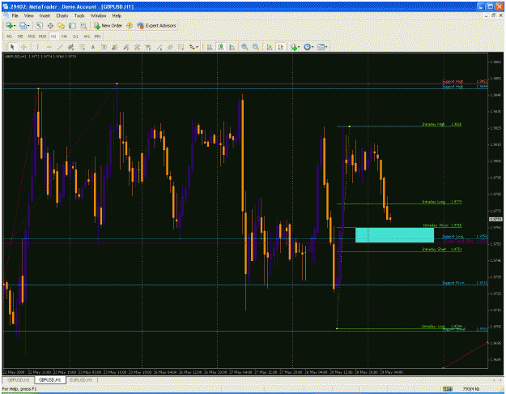The image size is (506, 394).
Task: Zoom out on the chart
Action: coord(256,47)
